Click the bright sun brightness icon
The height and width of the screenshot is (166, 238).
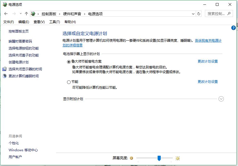(178, 158)
